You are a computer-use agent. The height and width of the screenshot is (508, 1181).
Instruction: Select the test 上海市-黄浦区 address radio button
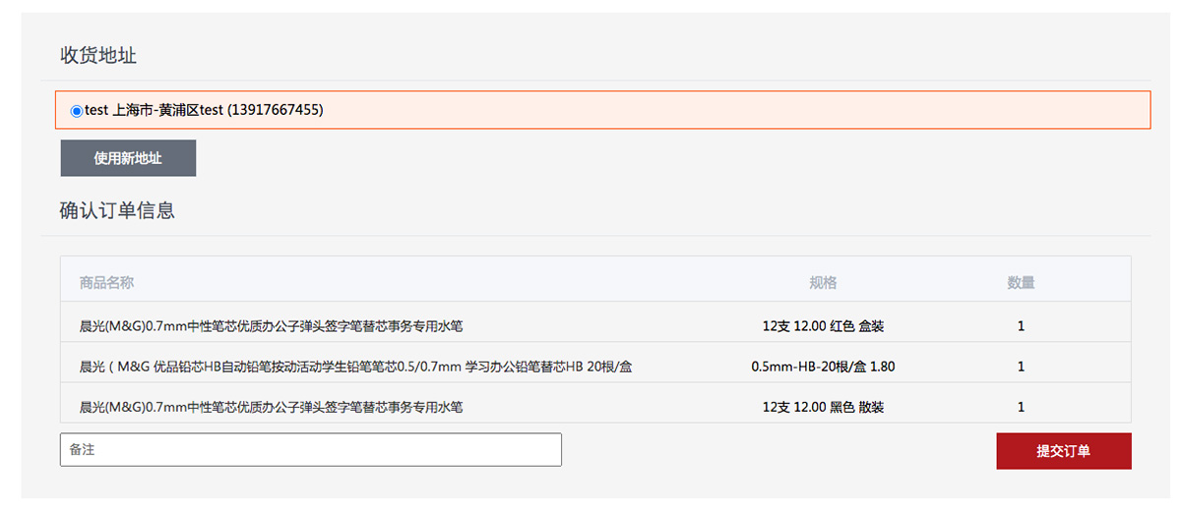coord(77,111)
